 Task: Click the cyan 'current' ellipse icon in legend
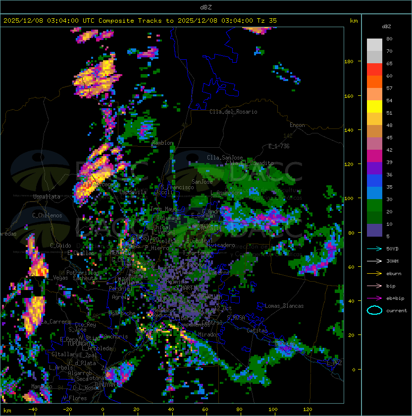coord(374,310)
